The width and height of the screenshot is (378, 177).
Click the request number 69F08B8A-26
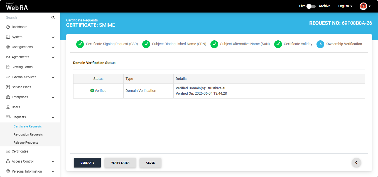[357, 23]
